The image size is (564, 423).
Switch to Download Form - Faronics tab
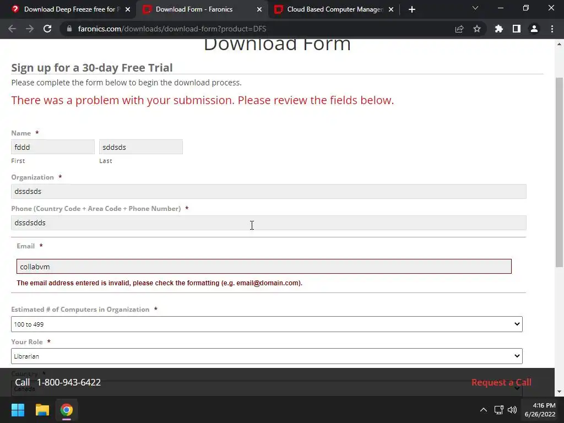(x=202, y=9)
